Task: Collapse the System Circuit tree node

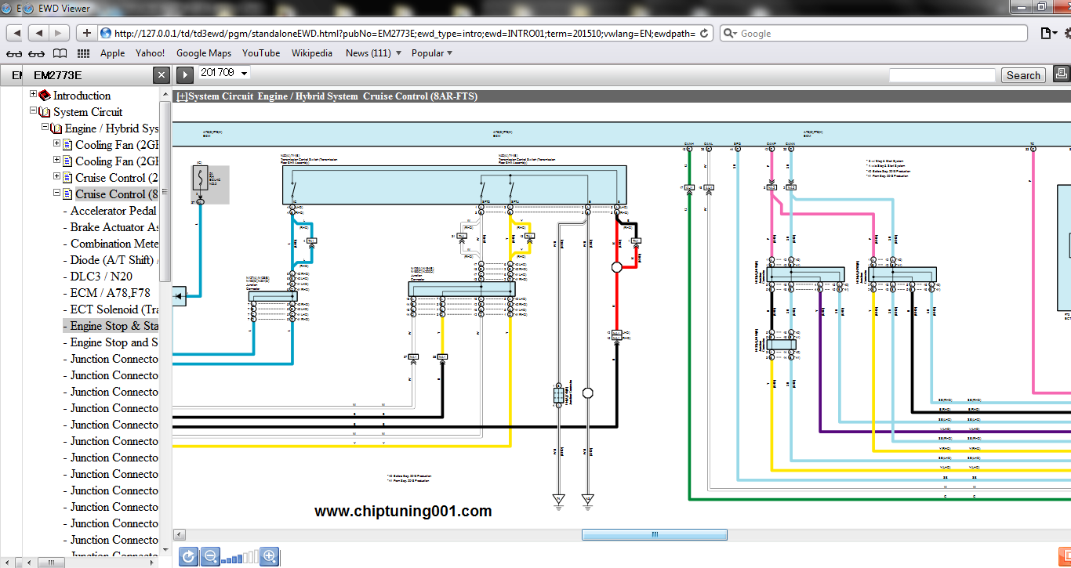Action: point(34,111)
